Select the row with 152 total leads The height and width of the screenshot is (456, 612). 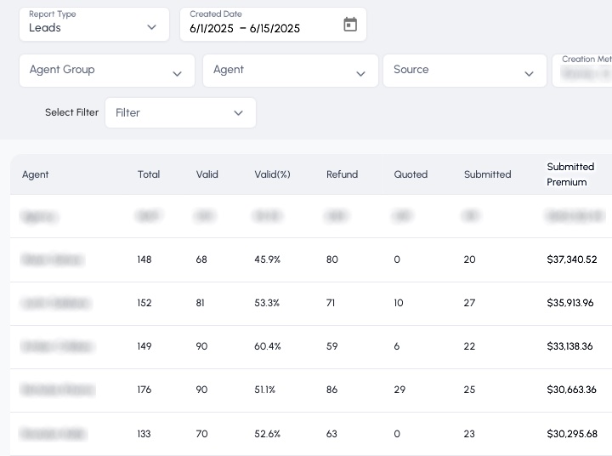click(x=306, y=303)
